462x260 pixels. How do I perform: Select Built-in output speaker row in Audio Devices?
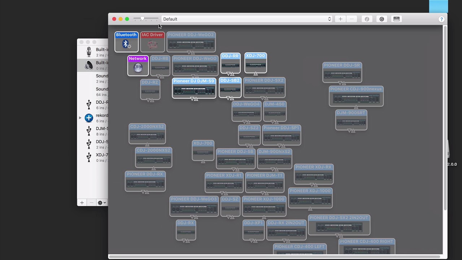click(x=93, y=65)
